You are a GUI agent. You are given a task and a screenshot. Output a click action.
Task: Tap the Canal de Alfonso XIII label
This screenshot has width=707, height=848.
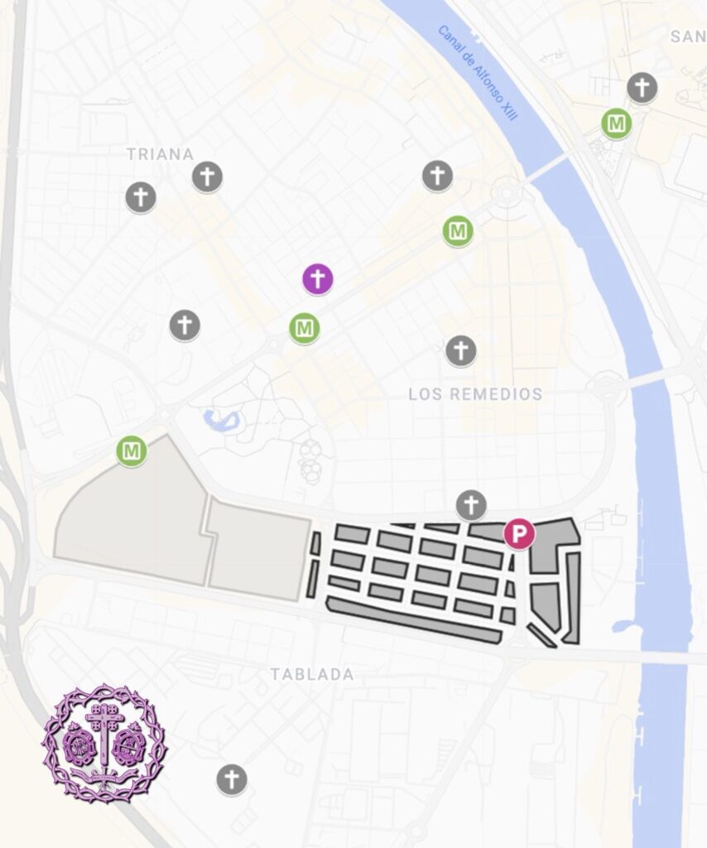(x=478, y=73)
